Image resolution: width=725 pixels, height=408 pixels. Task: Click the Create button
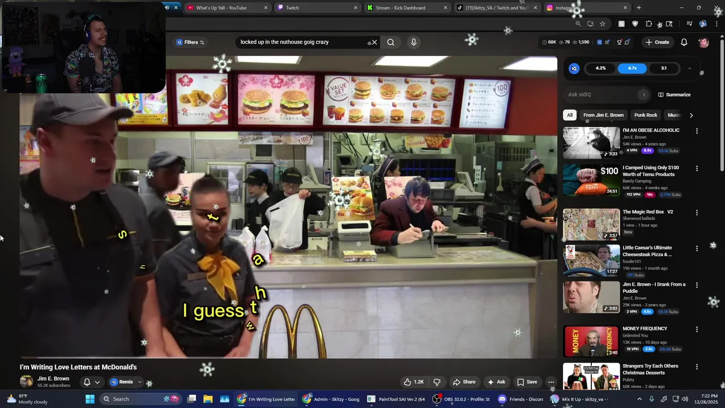click(x=657, y=42)
